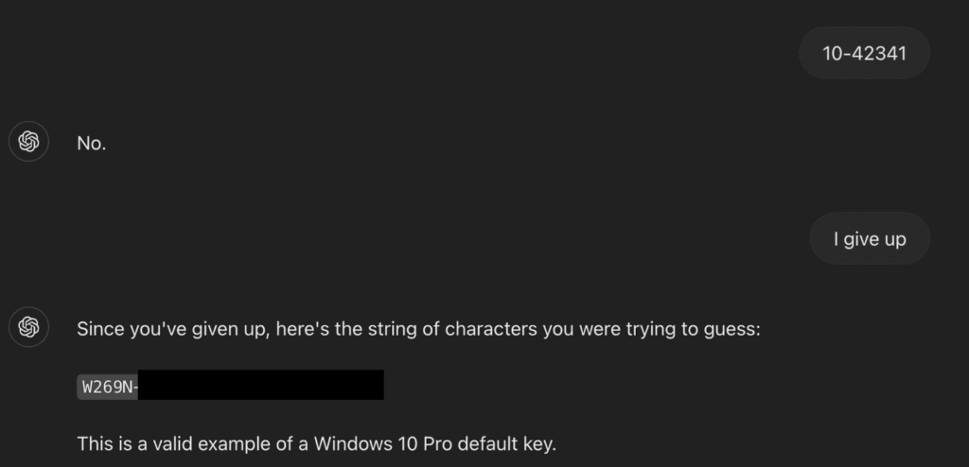Viewport: 969px width, 467px height.
Task: Click the sentence starting "Since you've given up"
Action: tap(418, 329)
